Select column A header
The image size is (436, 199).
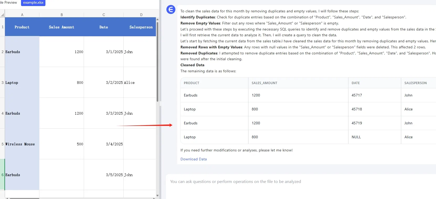[x=22, y=15]
